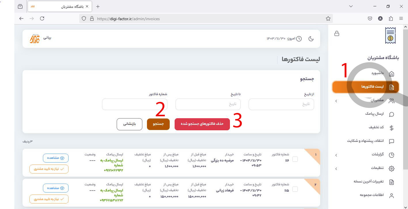Screen dimensions: 408x209
Task: Click the lock icon beside sidebar
Action: click(337, 33)
